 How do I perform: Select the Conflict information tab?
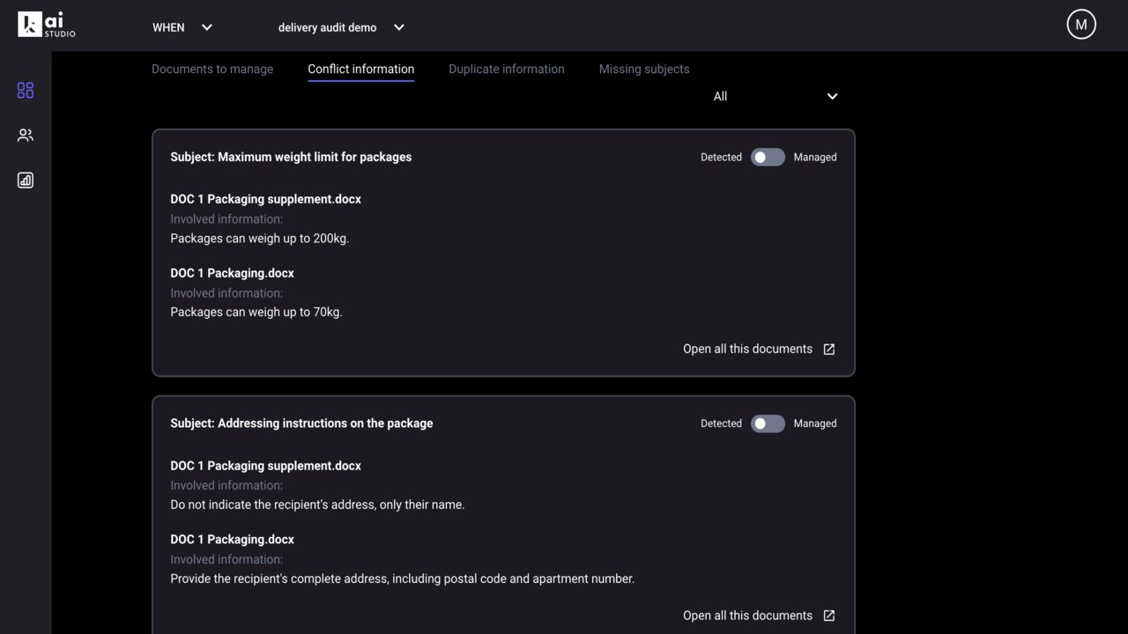coord(360,69)
